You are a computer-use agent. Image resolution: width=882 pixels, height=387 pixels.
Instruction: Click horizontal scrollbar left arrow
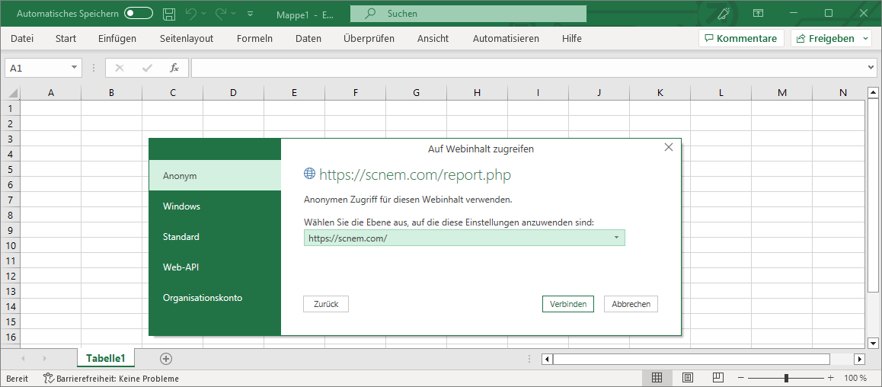coord(547,358)
